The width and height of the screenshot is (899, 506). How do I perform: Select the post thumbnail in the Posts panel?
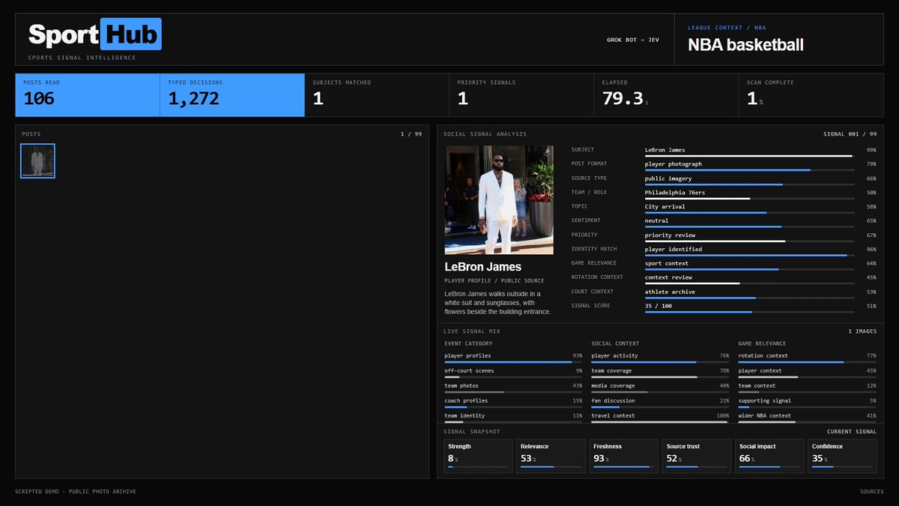click(x=37, y=161)
